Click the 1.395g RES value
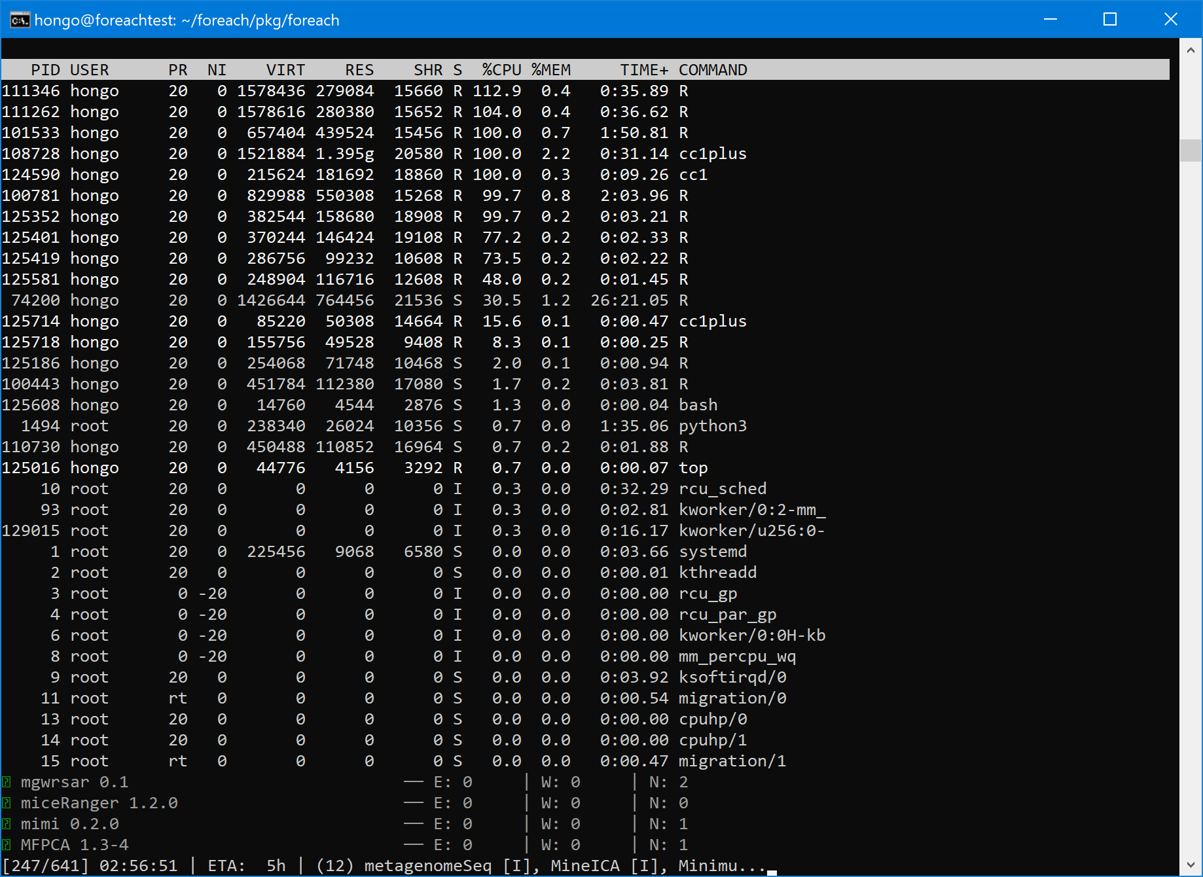Image resolution: width=1203 pixels, height=877 pixels. [x=345, y=154]
